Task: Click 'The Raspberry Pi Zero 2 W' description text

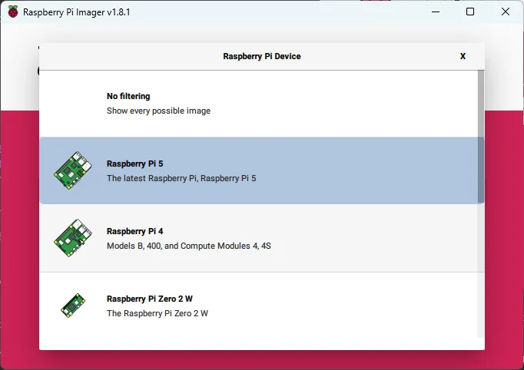Action: click(x=158, y=313)
